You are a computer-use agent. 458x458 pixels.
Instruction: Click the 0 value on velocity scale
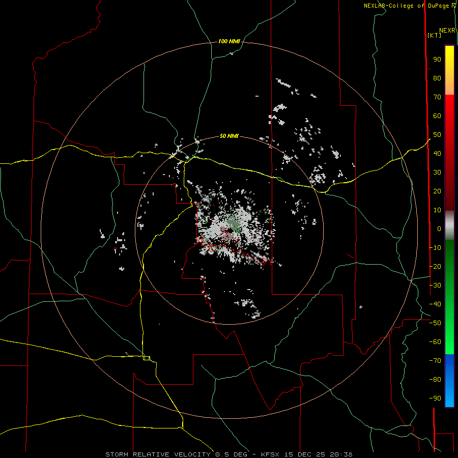coord(439,229)
